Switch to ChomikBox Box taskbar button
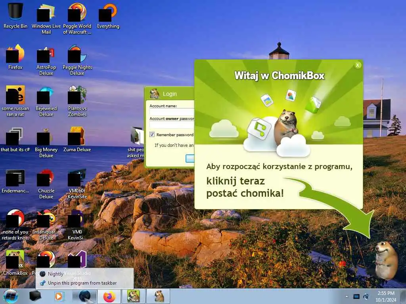 coord(134,296)
